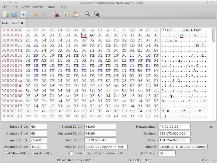Click the OVR overwrite mode indicator
Image resolution: width=217 pixels, height=163 pixels.
coord(205,160)
